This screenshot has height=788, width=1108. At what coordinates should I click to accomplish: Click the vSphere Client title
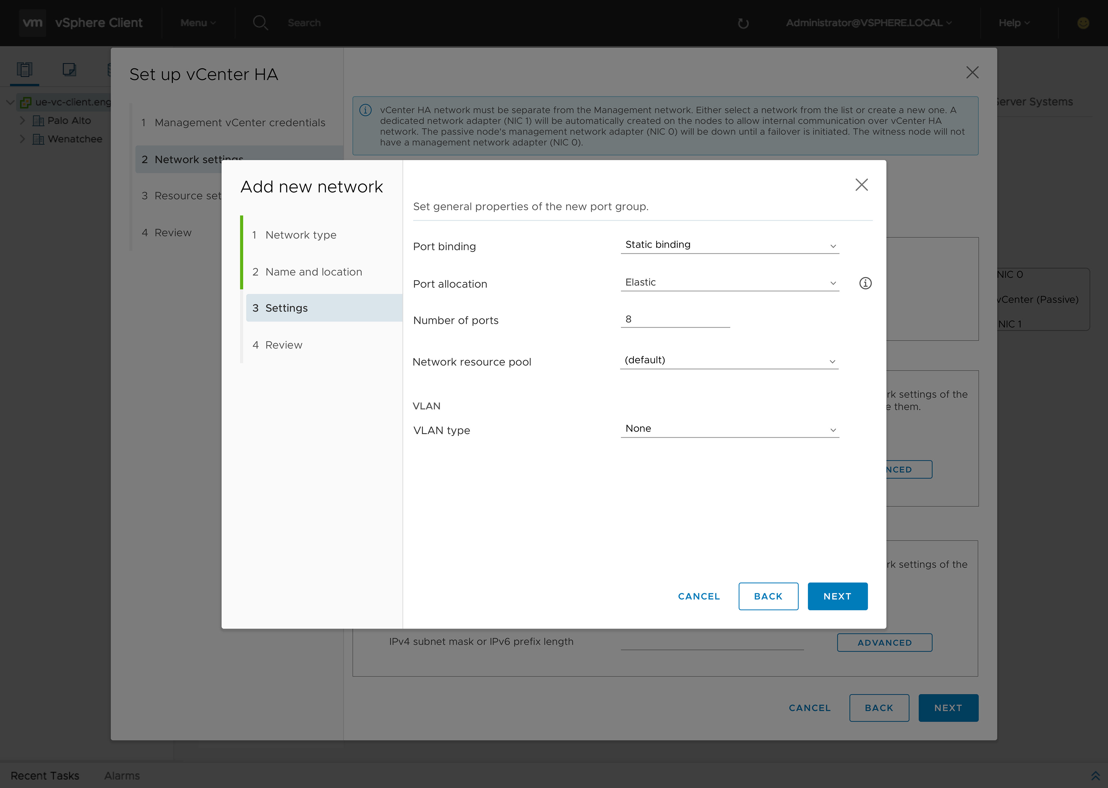point(98,23)
